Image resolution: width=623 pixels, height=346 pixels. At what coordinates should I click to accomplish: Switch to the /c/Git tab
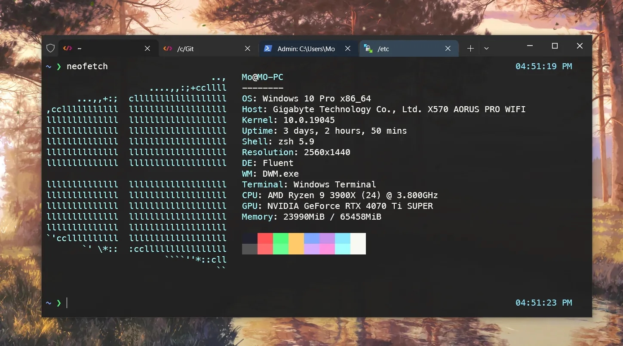202,49
